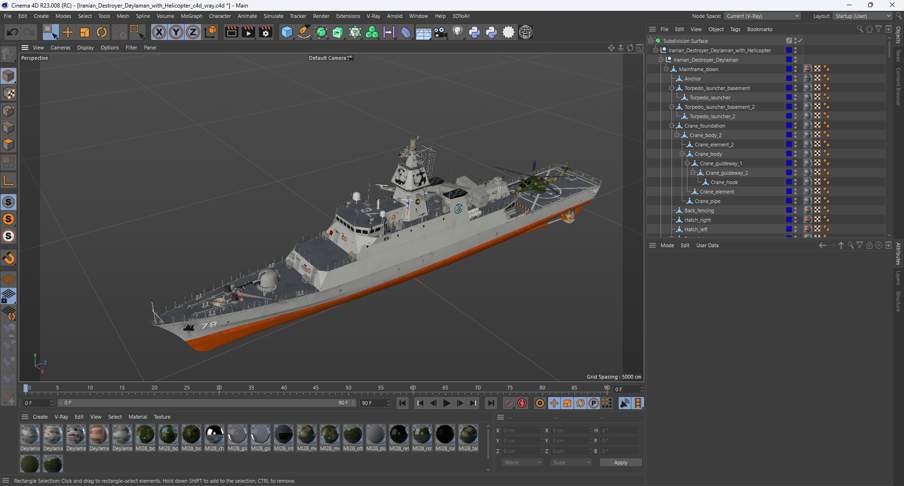
Task: Go to end of animation
Action: 491,403
